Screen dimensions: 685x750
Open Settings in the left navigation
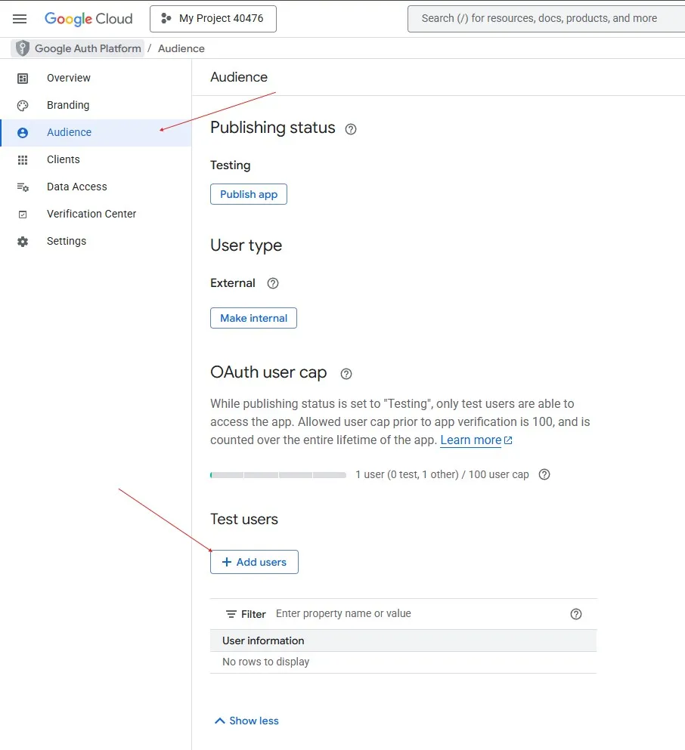[x=67, y=241]
